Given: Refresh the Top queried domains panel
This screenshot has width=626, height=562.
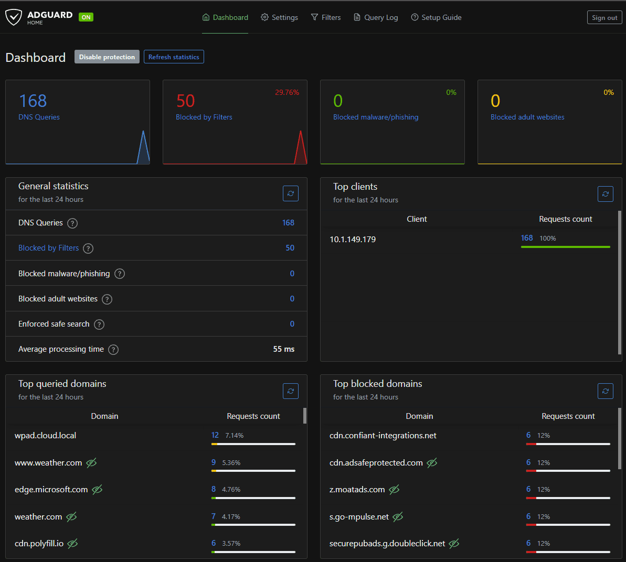Looking at the screenshot, I should click(x=291, y=391).
